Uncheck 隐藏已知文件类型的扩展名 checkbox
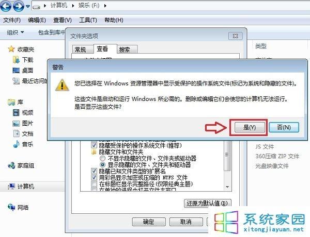This screenshot has width=310, height=237. [x=94, y=171]
